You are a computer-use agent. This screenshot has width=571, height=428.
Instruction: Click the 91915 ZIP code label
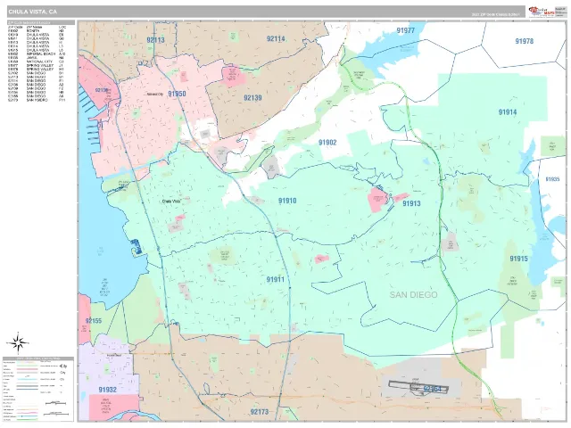coord(519,259)
